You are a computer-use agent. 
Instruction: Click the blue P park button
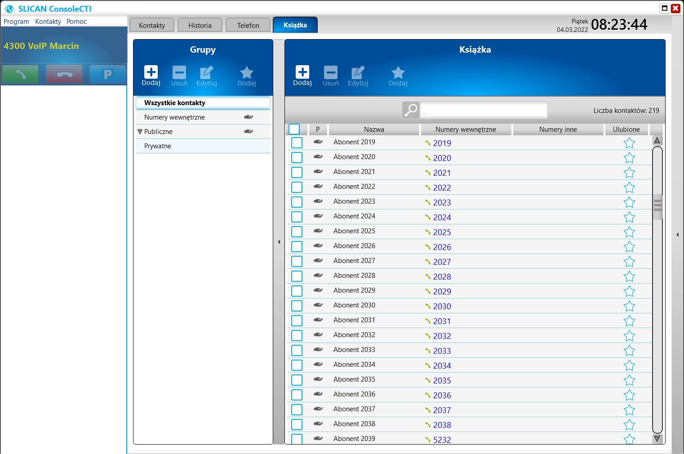(x=108, y=74)
